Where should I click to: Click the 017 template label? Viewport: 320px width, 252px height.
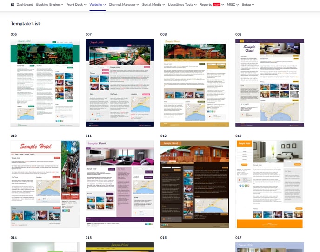tap(238, 238)
